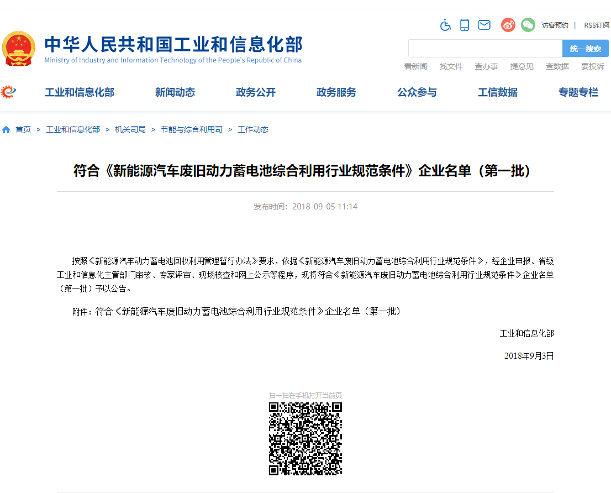Click the English ministry name subtitle
The width and height of the screenshot is (611, 493).
tap(173, 60)
